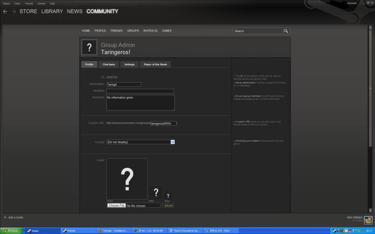Open the View menu
This screenshot has width=375, height=234.
17,4
